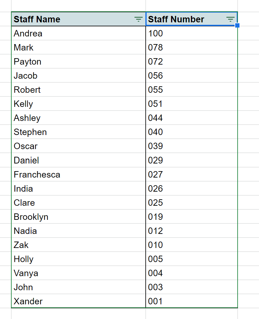Select the cell containing Xander

pos(78,301)
